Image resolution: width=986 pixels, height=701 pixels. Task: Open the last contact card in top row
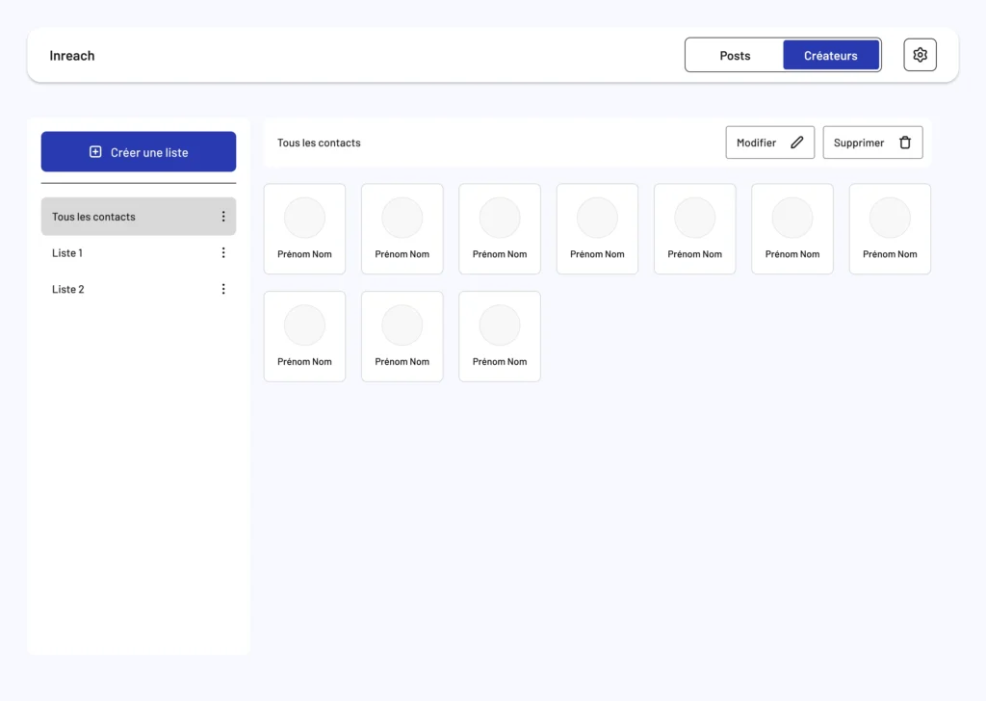(890, 229)
